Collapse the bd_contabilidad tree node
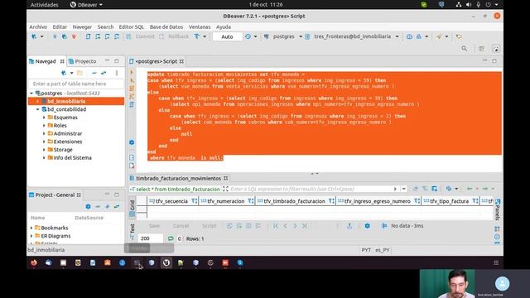Image resolution: width=530 pixels, height=298 pixels. [38, 109]
